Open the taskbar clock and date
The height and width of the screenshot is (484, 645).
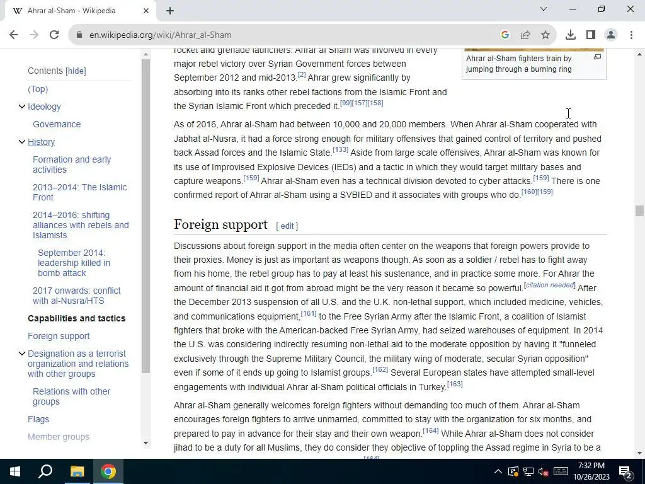pos(591,471)
